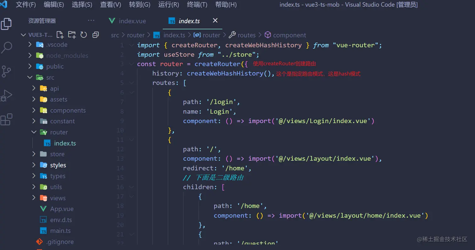Refresh the explorer file tree
This screenshot has width=475, height=250.
click(84, 35)
